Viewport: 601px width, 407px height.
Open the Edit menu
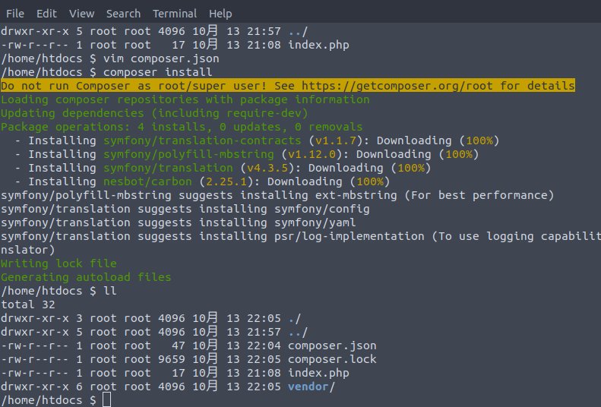pyautogui.click(x=47, y=14)
